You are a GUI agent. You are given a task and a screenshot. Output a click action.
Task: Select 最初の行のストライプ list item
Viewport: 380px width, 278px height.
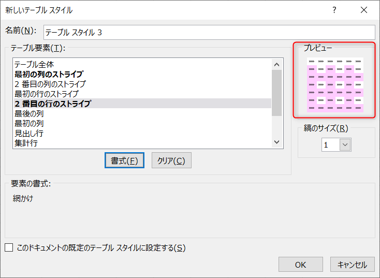coord(142,94)
